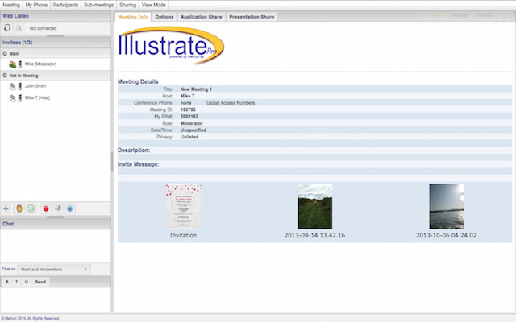Click the orange raise-hand icon

19,208
